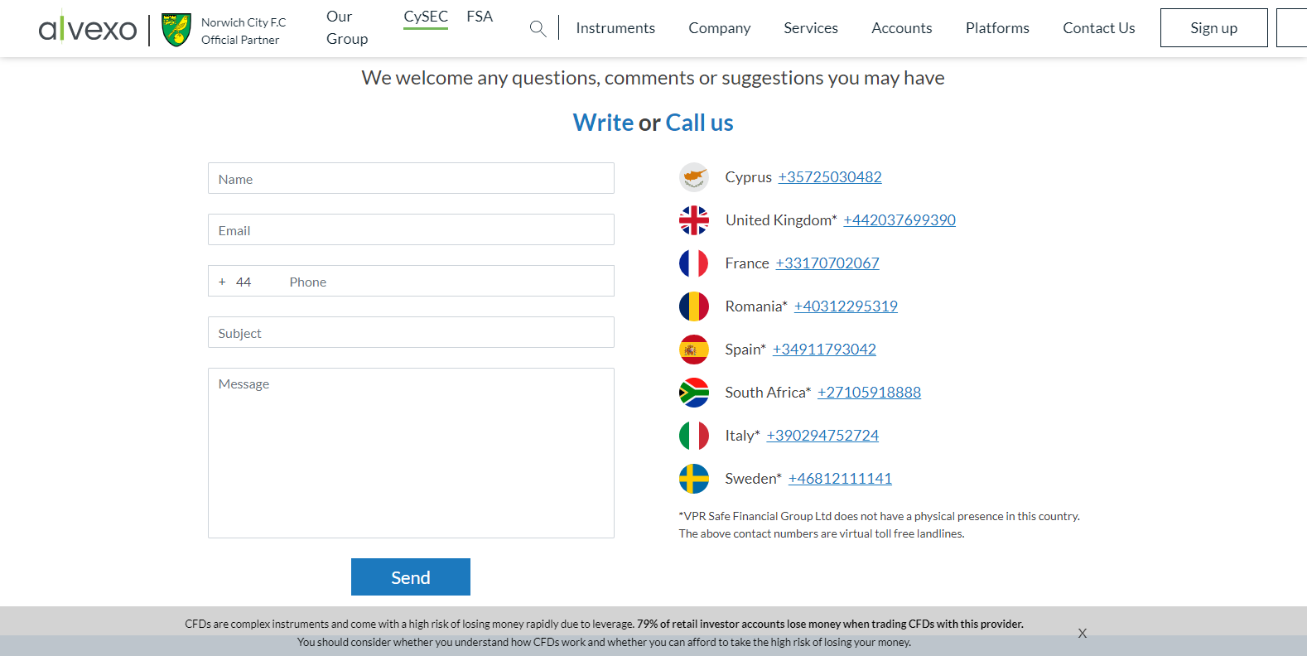
Task: Focus the Subject input field
Action: point(411,332)
